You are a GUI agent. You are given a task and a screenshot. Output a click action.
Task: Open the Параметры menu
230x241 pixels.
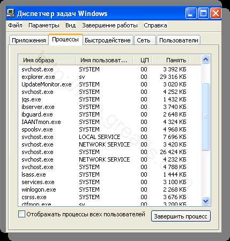click(x=44, y=25)
